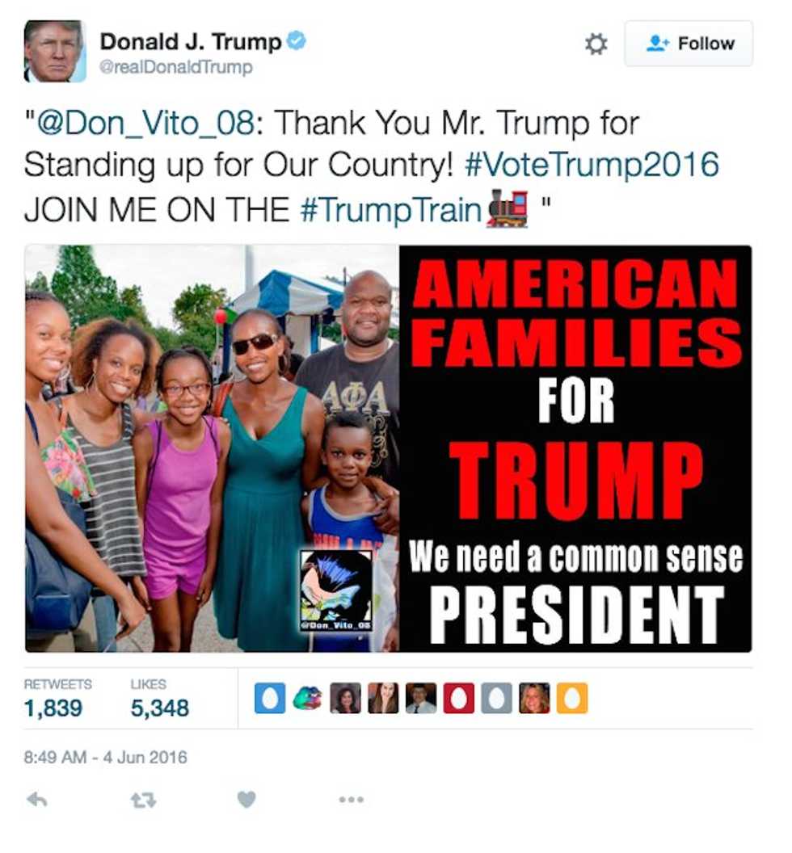Click the orange egg avatar
Screen dimensions: 792x853
(572, 698)
